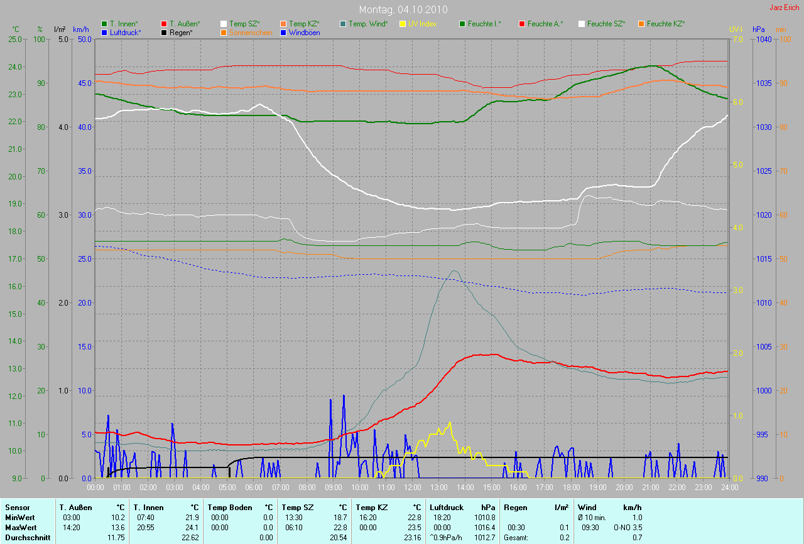Click the orange Sonnenschein legend square
804x544 pixels.
[x=224, y=32]
